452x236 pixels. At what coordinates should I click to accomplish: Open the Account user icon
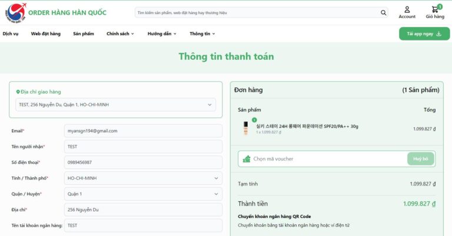tap(407, 9)
